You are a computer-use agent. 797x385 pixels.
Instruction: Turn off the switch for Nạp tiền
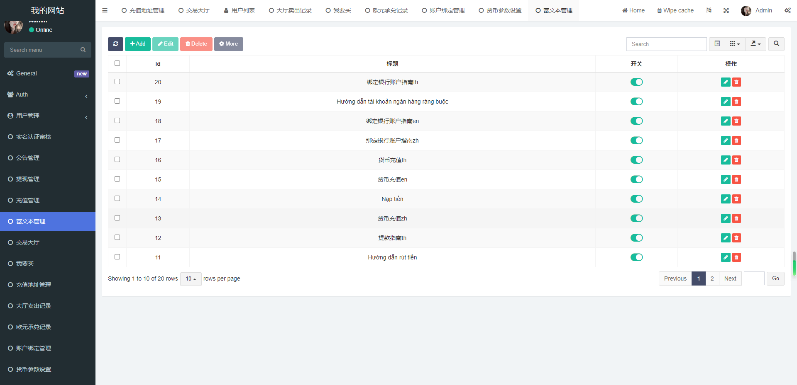pyautogui.click(x=637, y=199)
